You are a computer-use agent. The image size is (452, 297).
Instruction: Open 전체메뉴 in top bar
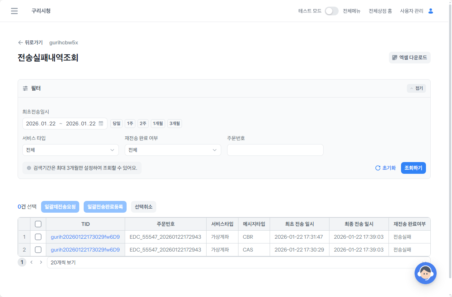[x=351, y=11]
